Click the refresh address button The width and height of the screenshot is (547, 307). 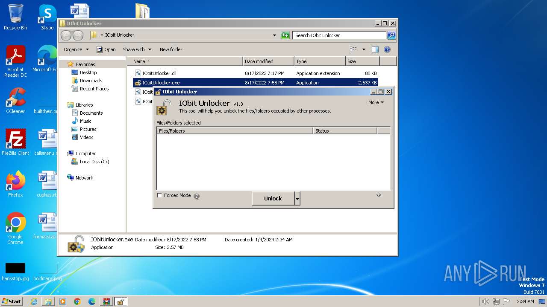click(285, 35)
